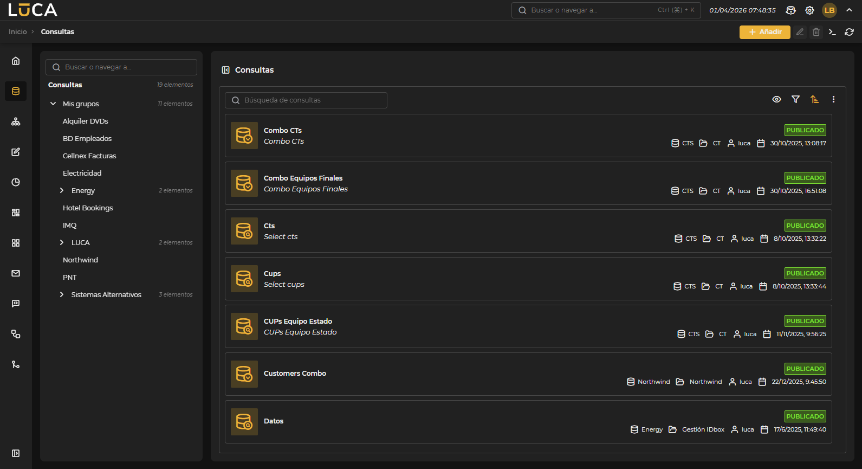Open the dashboard layout sidebar icon
862x469 pixels.
click(x=16, y=213)
